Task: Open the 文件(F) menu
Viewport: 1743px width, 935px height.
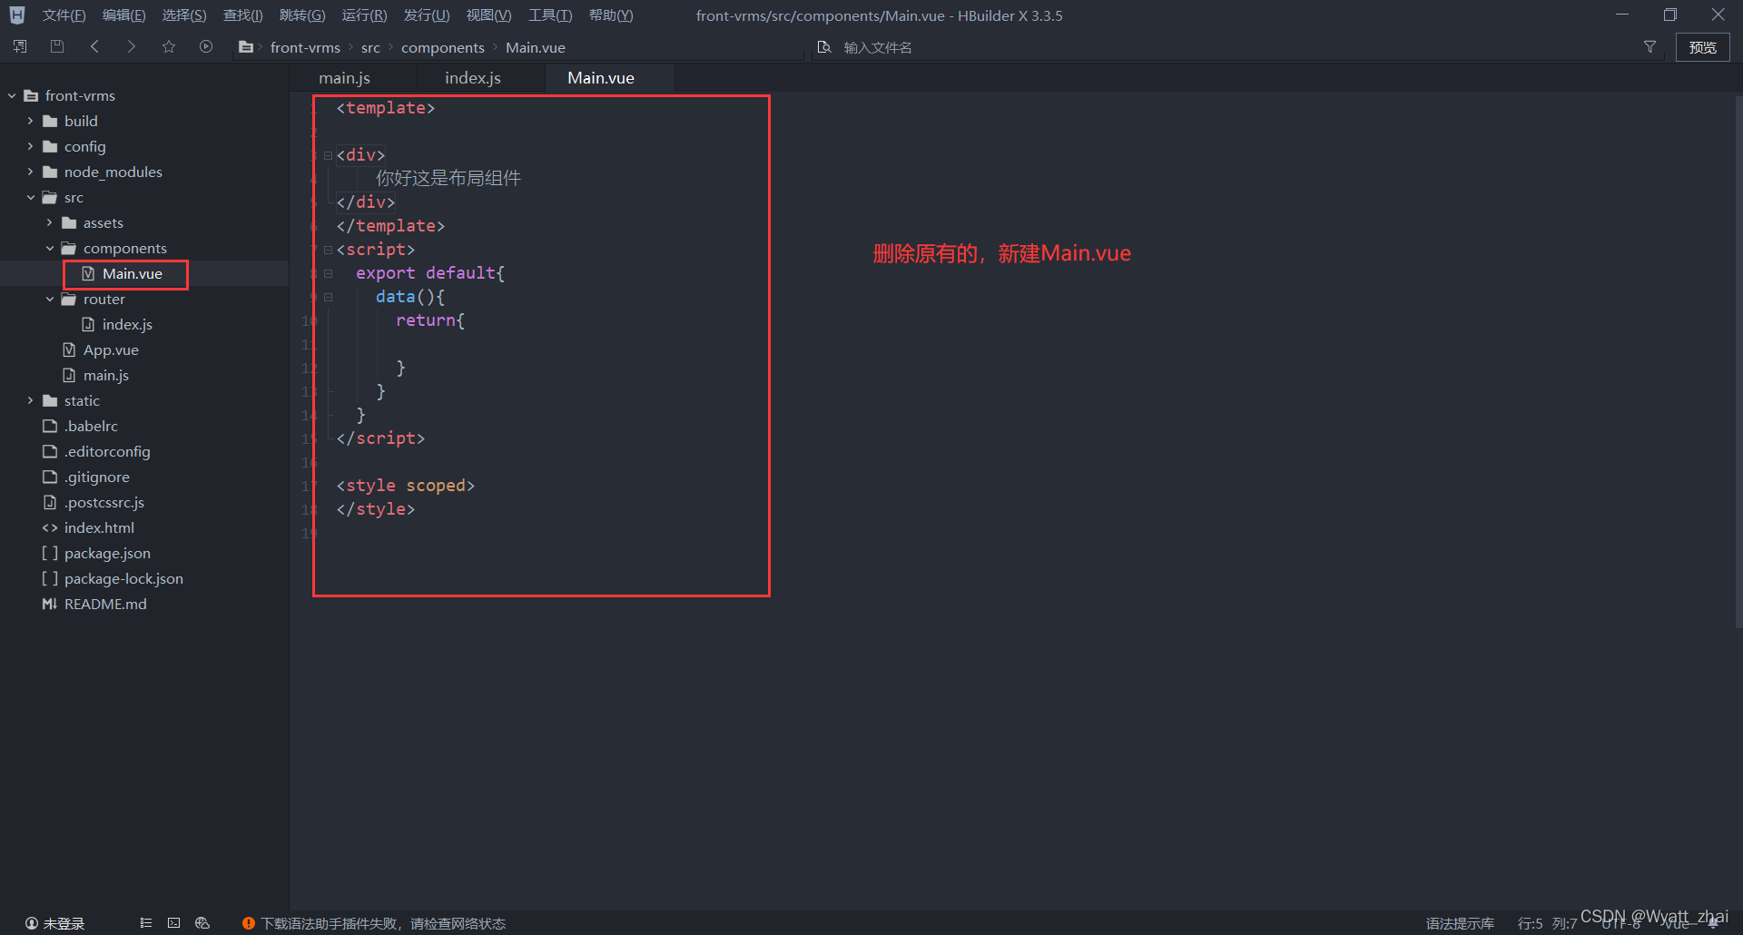Action: pos(64,15)
